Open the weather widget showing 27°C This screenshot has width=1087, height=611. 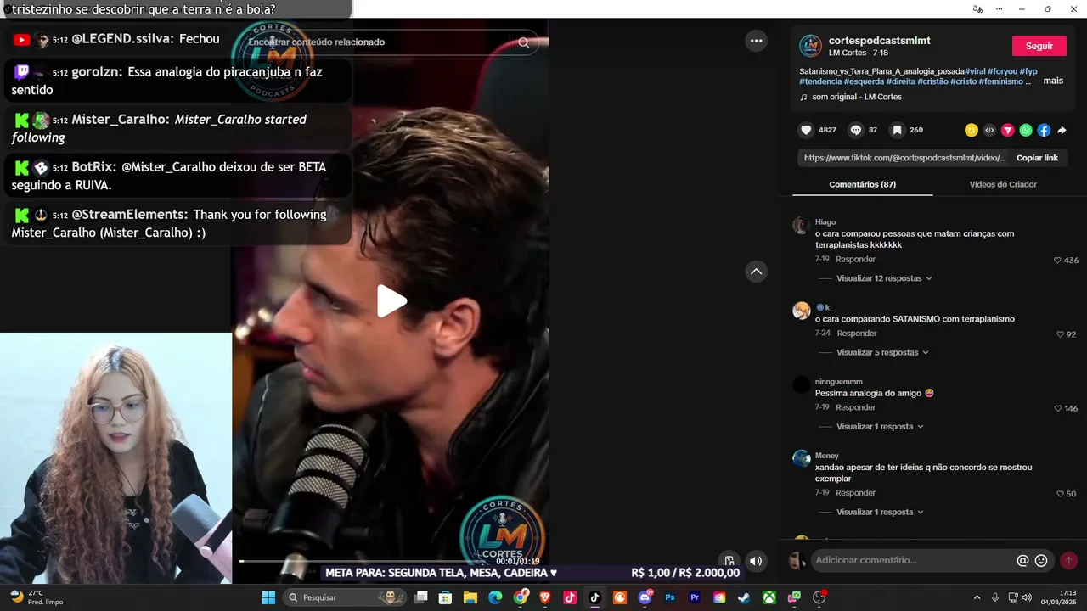pos(37,597)
